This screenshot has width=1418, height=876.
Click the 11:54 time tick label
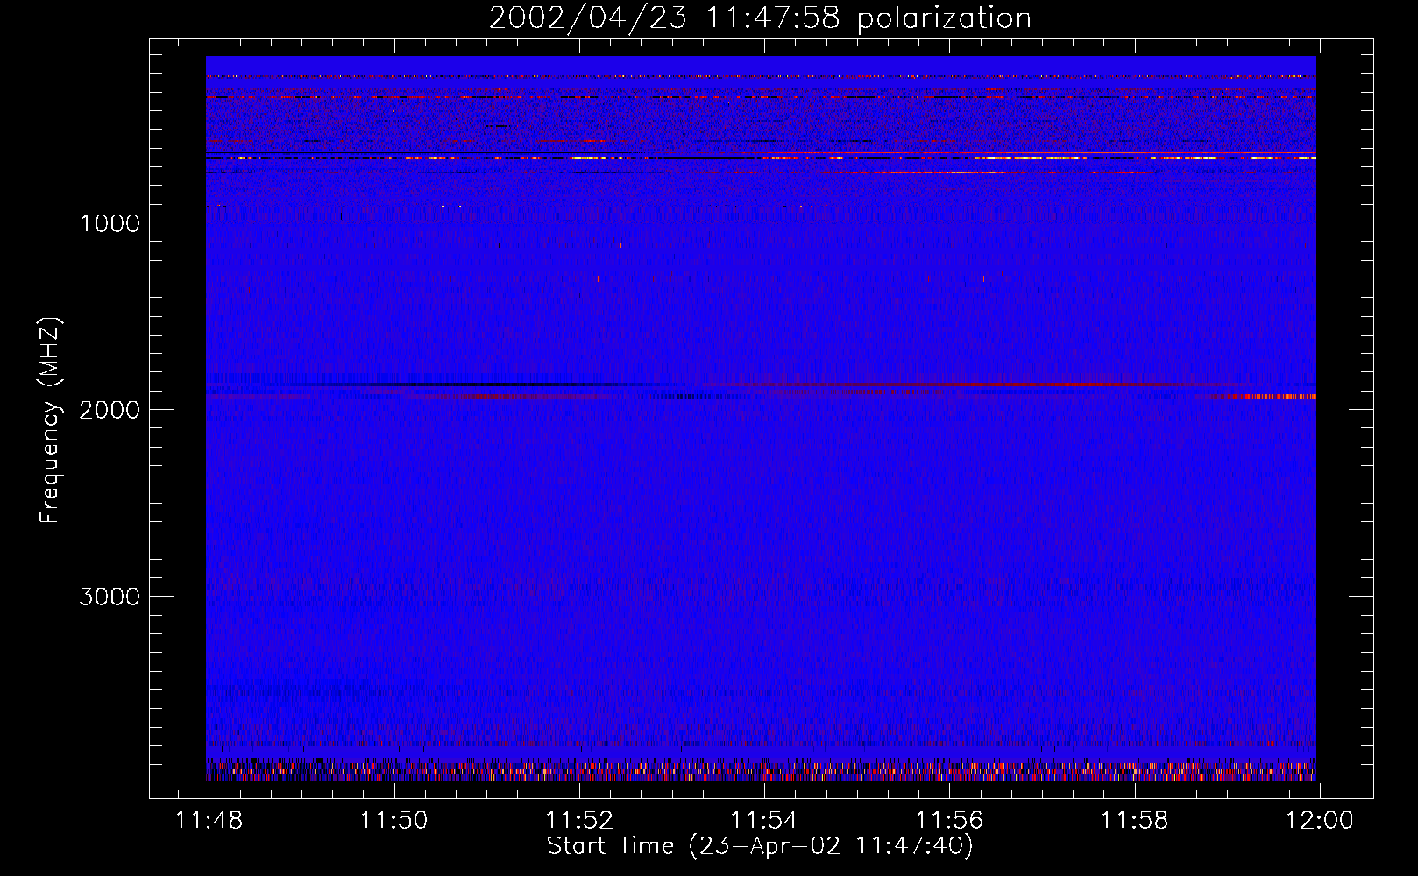tap(764, 821)
